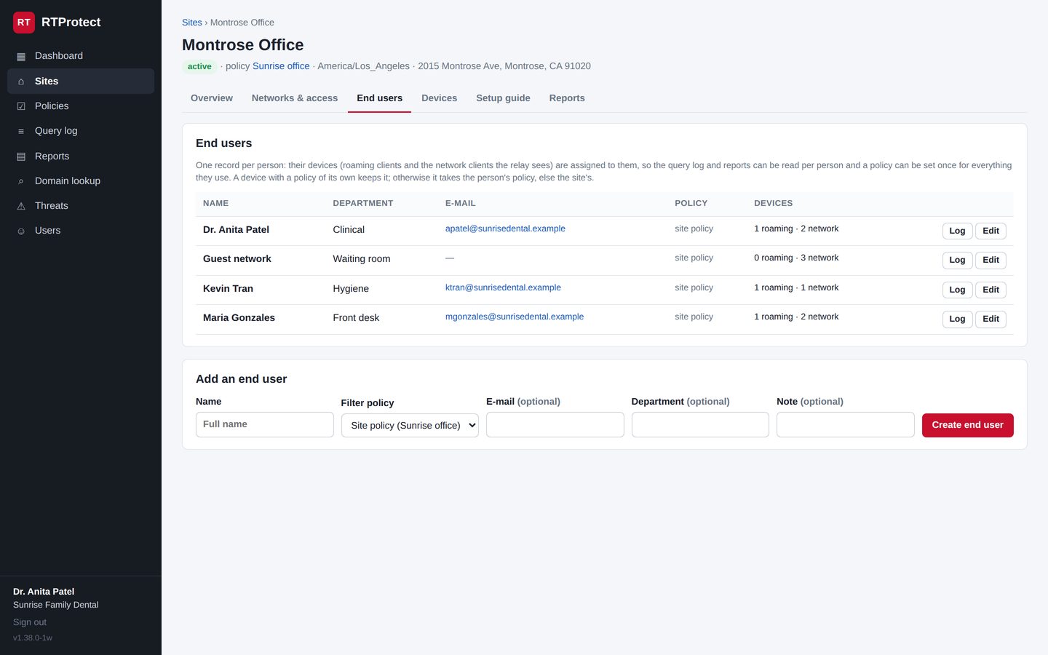Click the Department (optional) input field
The height and width of the screenshot is (655, 1048).
click(x=700, y=425)
